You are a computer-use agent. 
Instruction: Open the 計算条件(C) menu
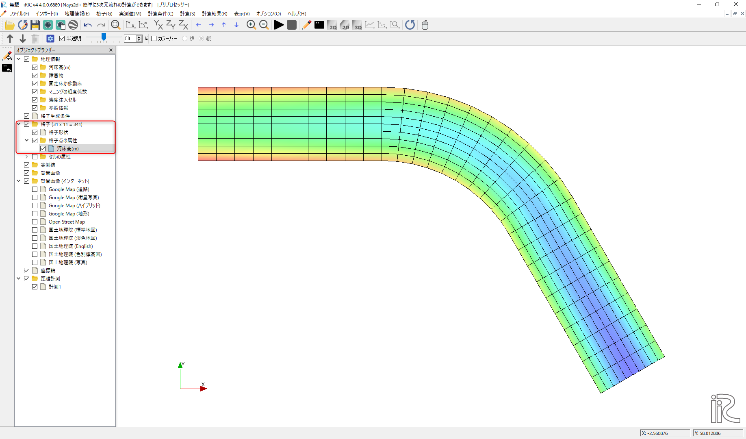[x=160, y=14]
